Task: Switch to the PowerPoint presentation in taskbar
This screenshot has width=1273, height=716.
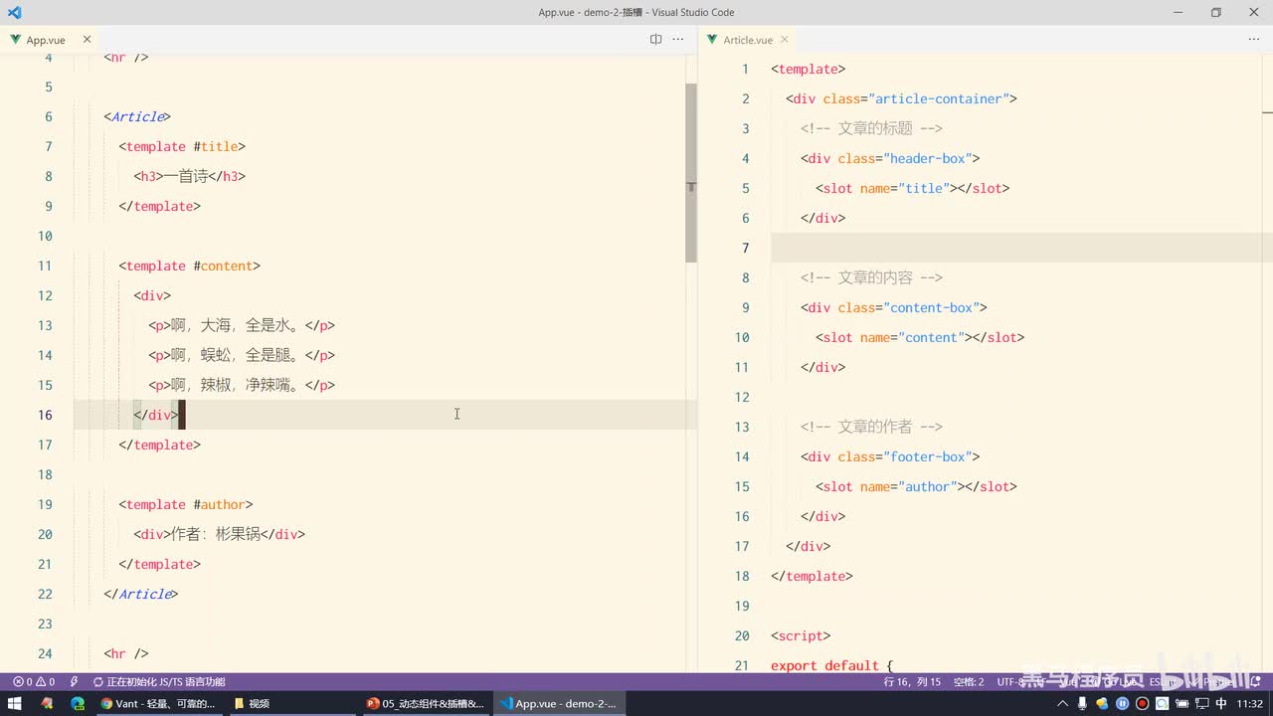Action: coord(426,703)
